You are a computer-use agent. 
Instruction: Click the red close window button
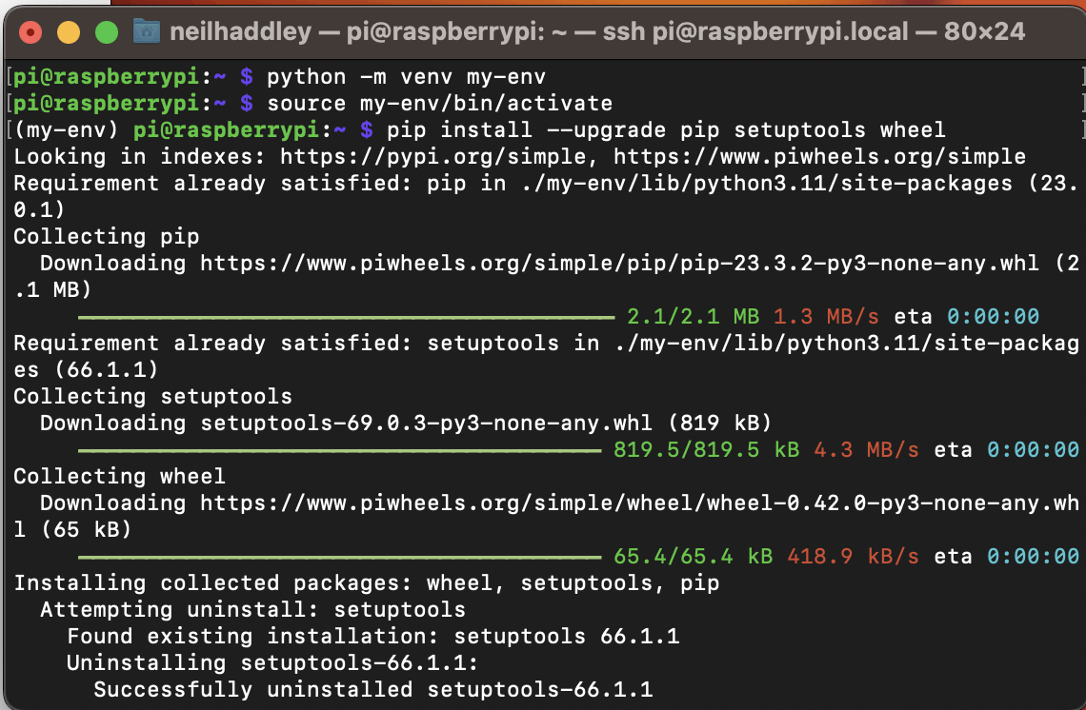(x=30, y=32)
